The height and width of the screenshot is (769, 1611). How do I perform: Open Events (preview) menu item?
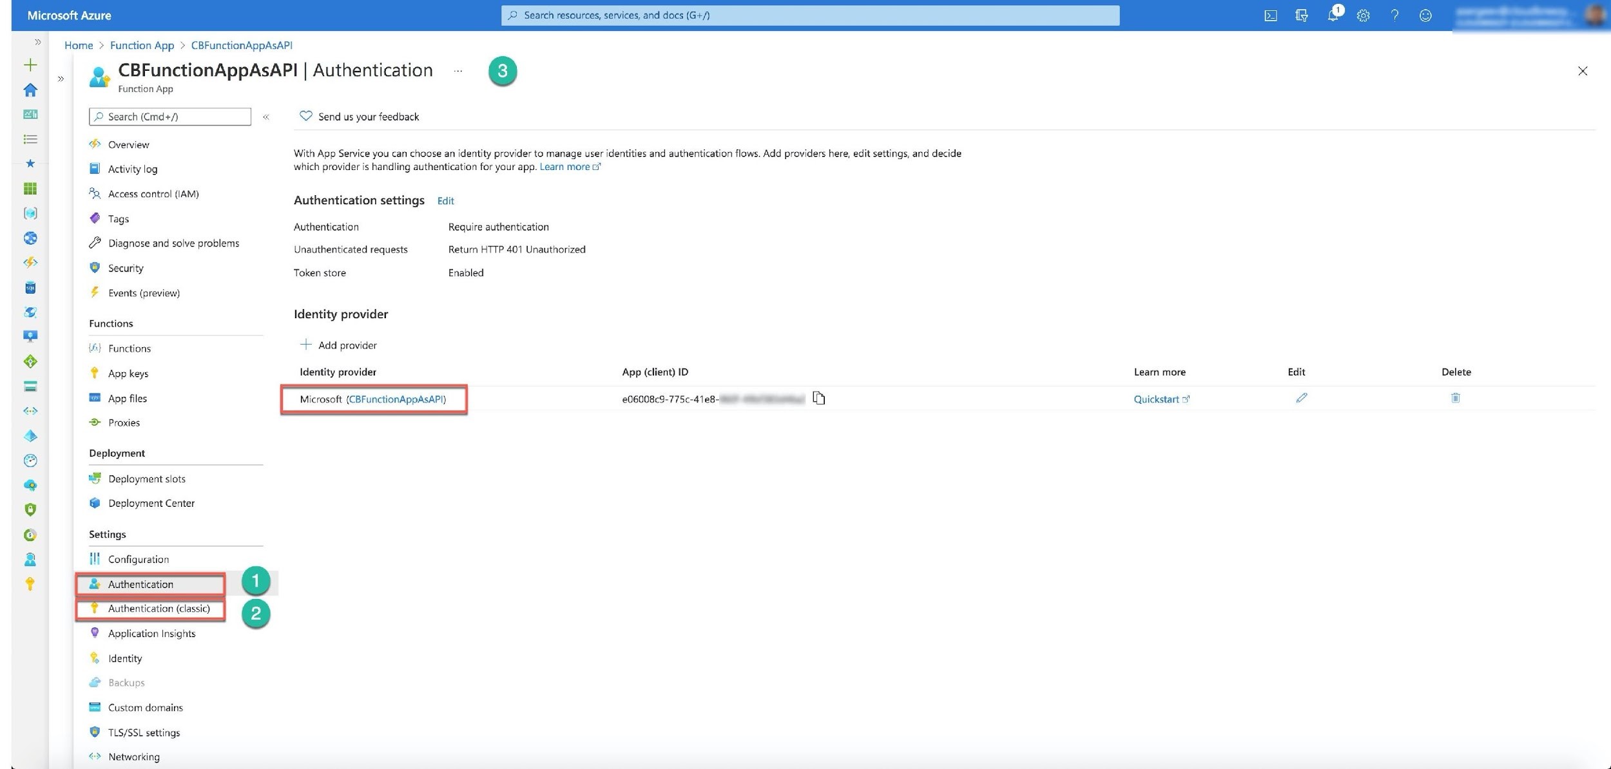point(144,293)
